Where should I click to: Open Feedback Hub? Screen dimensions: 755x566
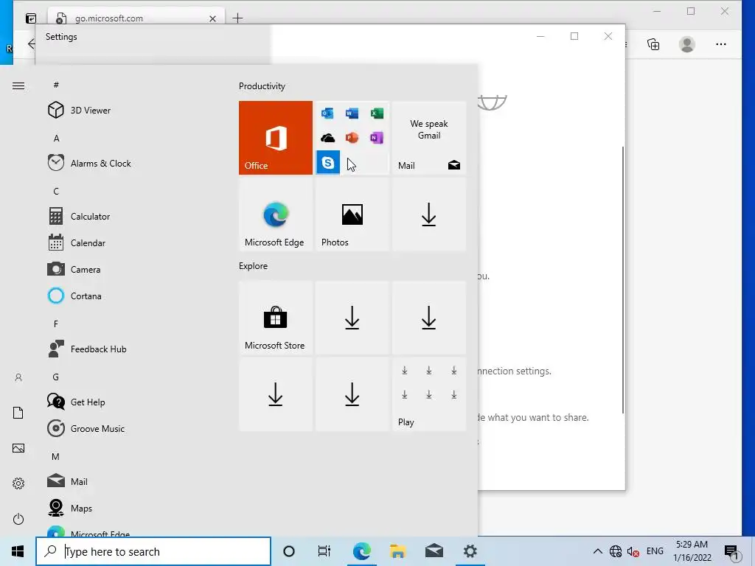pyautogui.click(x=131, y=349)
